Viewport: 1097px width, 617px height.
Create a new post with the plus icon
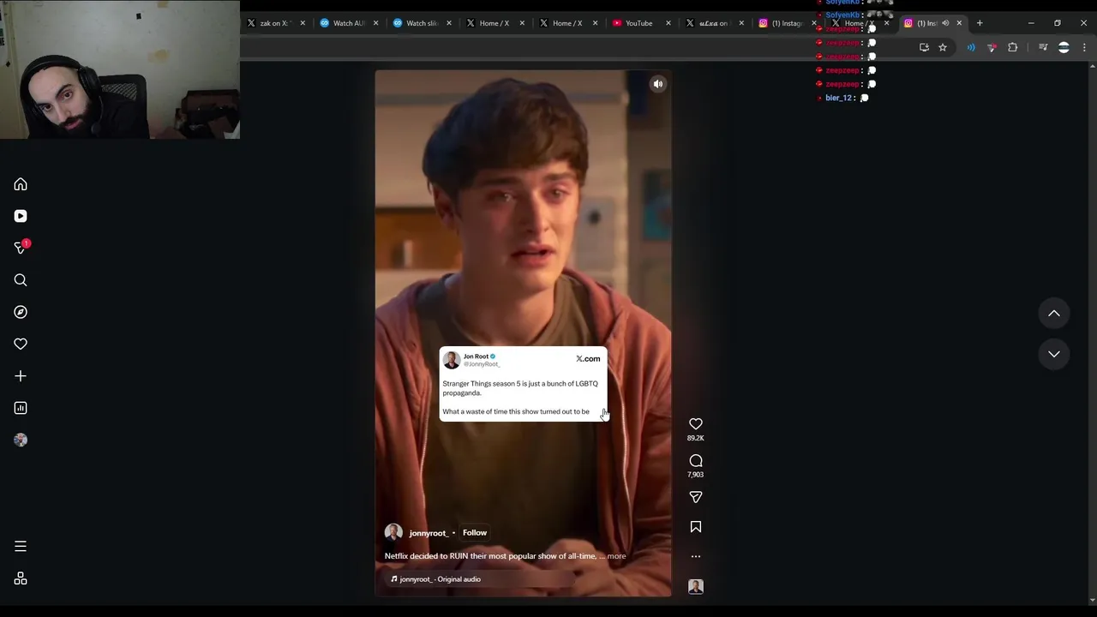click(x=21, y=376)
